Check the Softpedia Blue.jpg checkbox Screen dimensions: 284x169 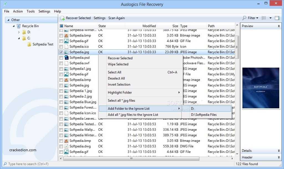(61, 102)
